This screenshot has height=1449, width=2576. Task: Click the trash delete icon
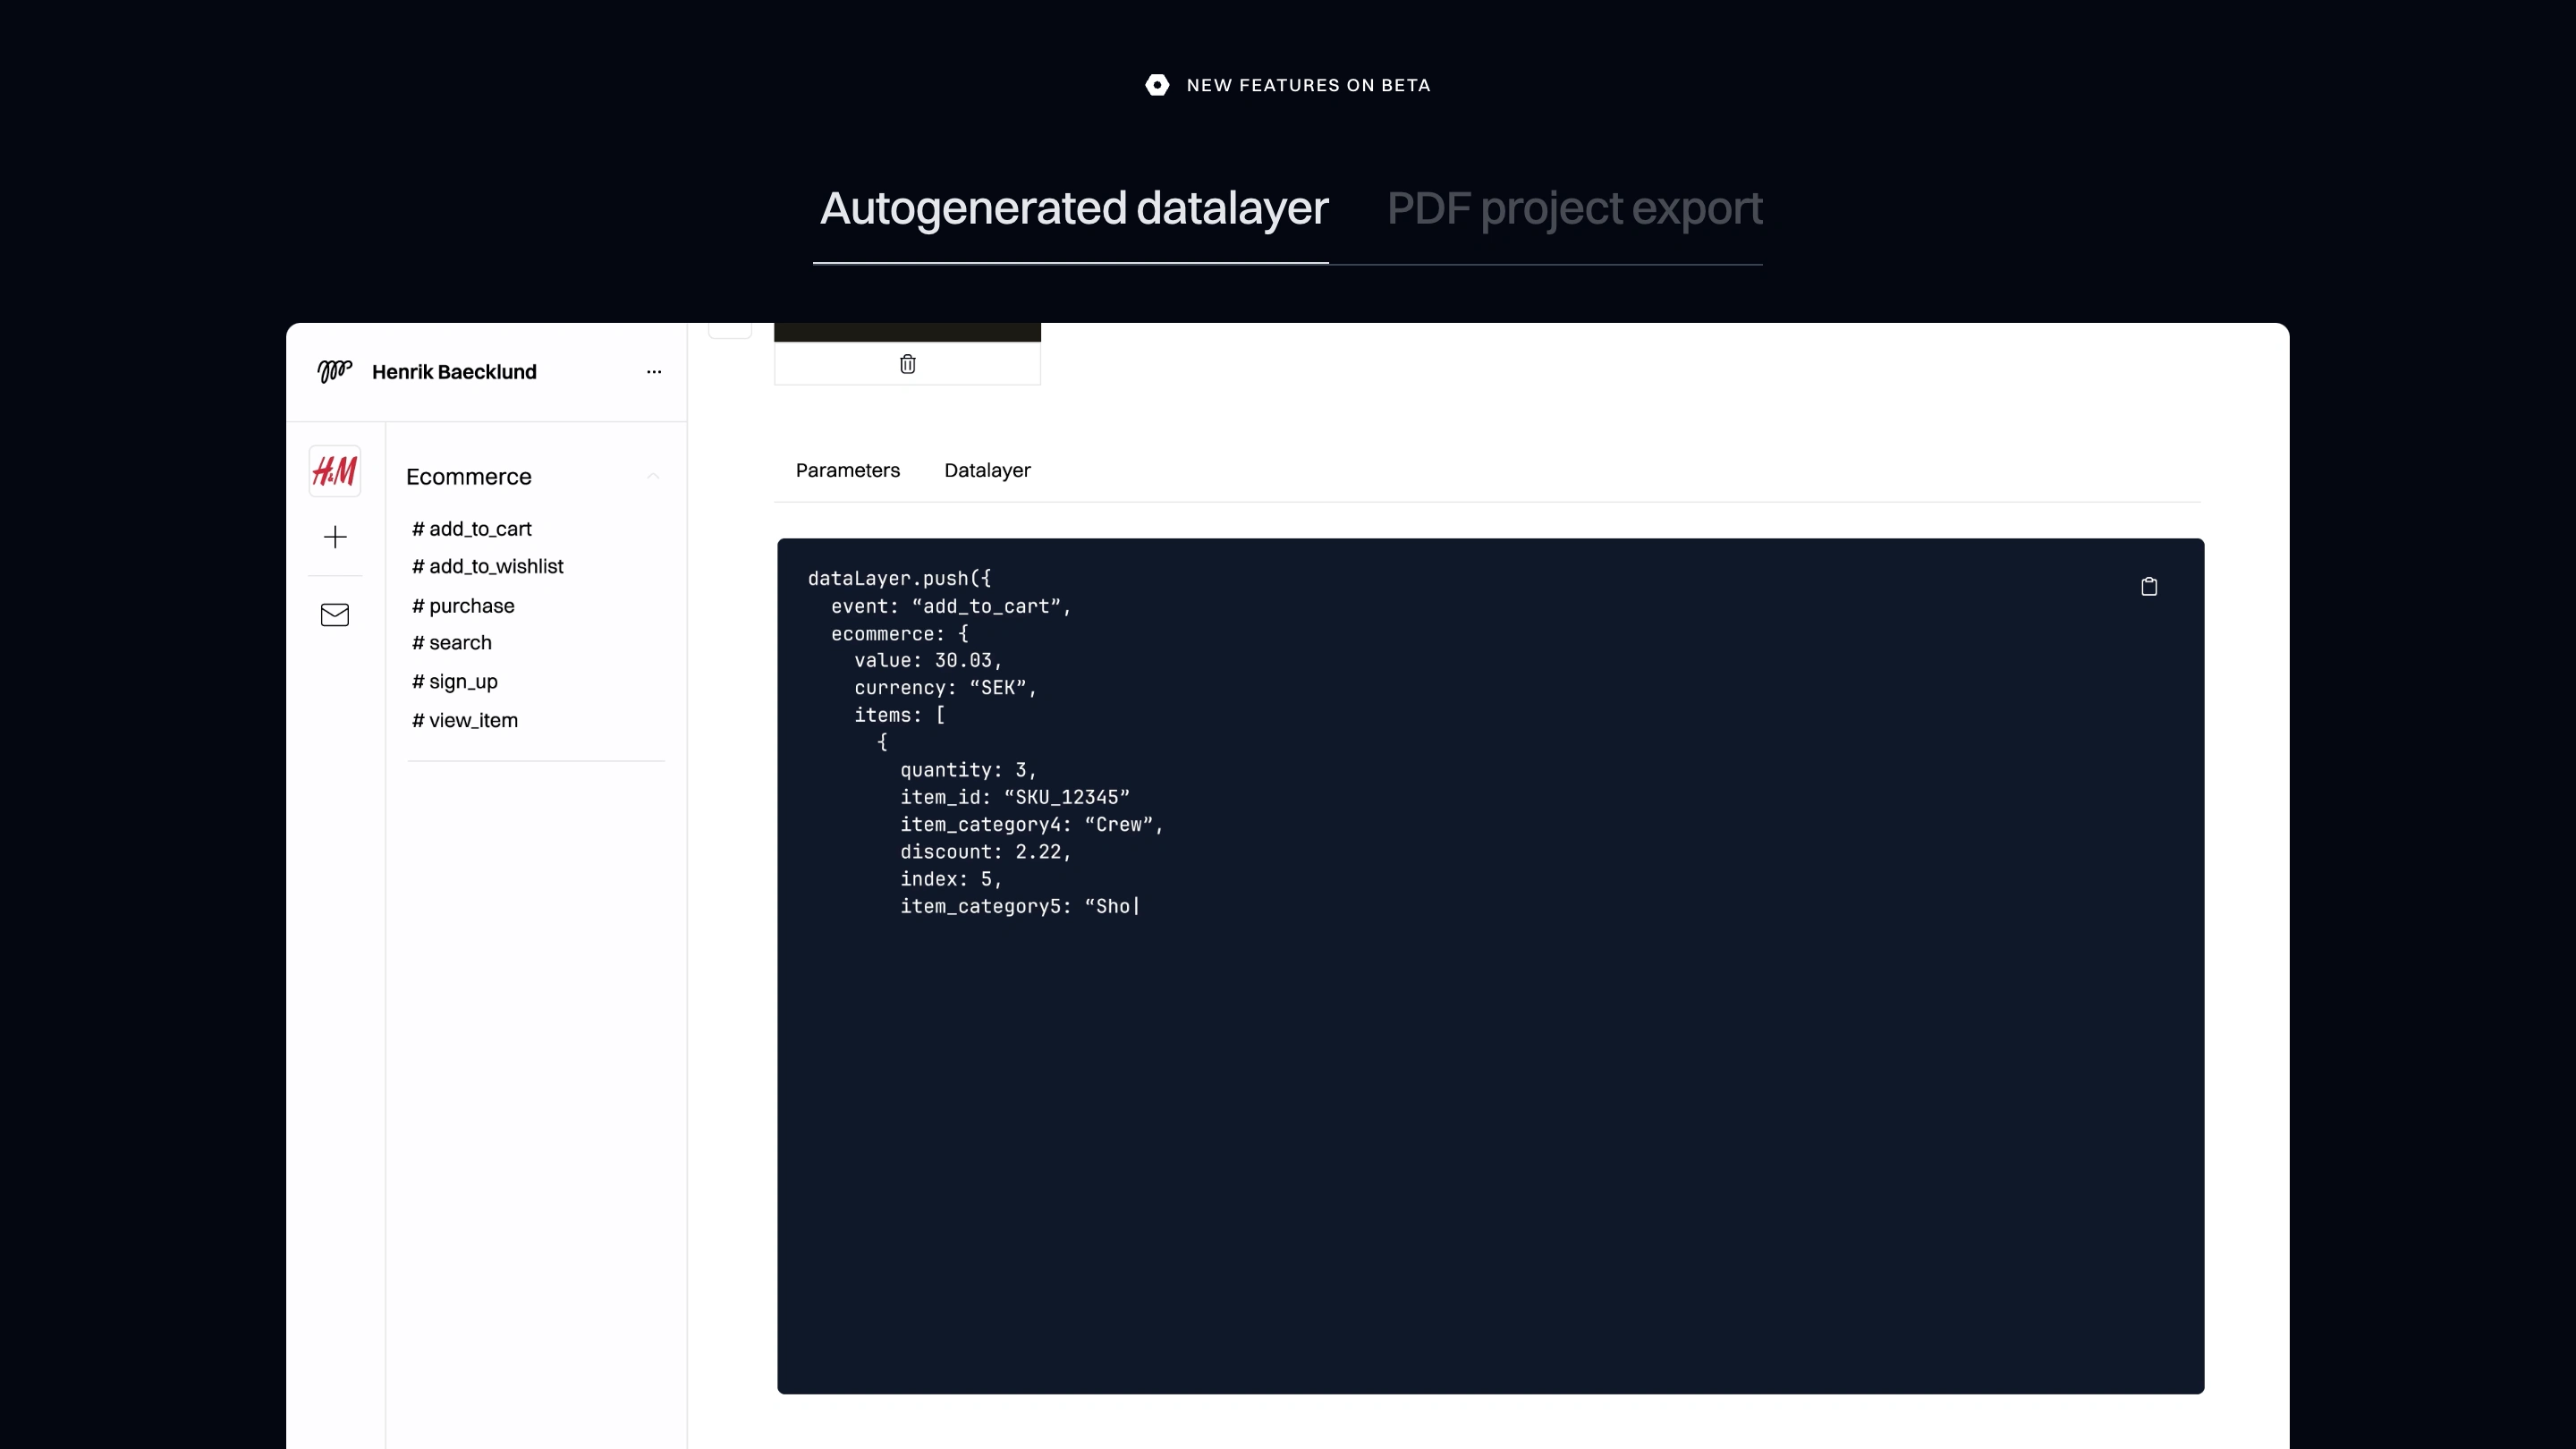(x=907, y=364)
